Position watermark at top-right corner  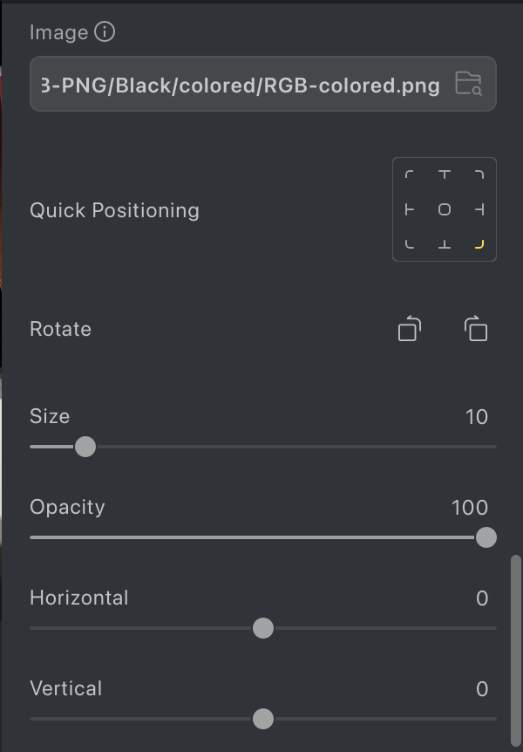click(479, 174)
